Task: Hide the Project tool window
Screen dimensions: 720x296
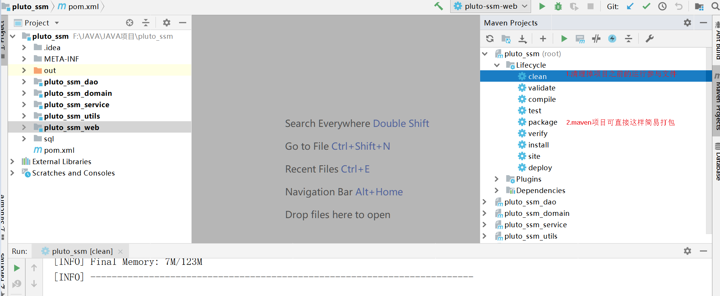Action: 182,23
